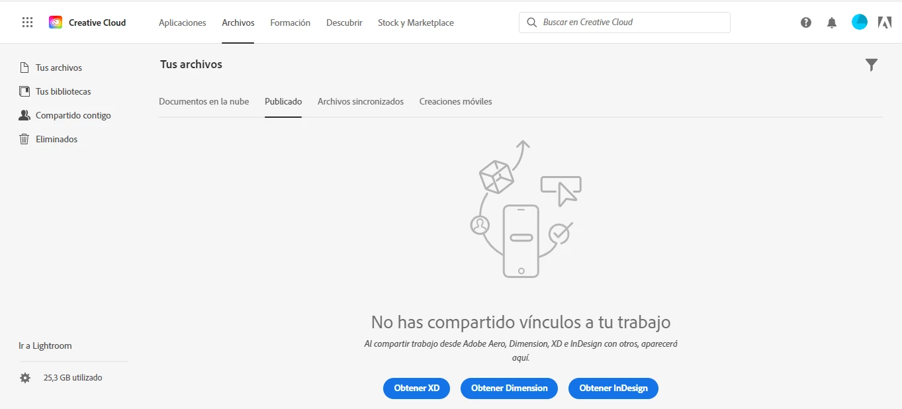Open the apps grid launcher icon
The width and height of the screenshot is (902, 409).
point(27,23)
